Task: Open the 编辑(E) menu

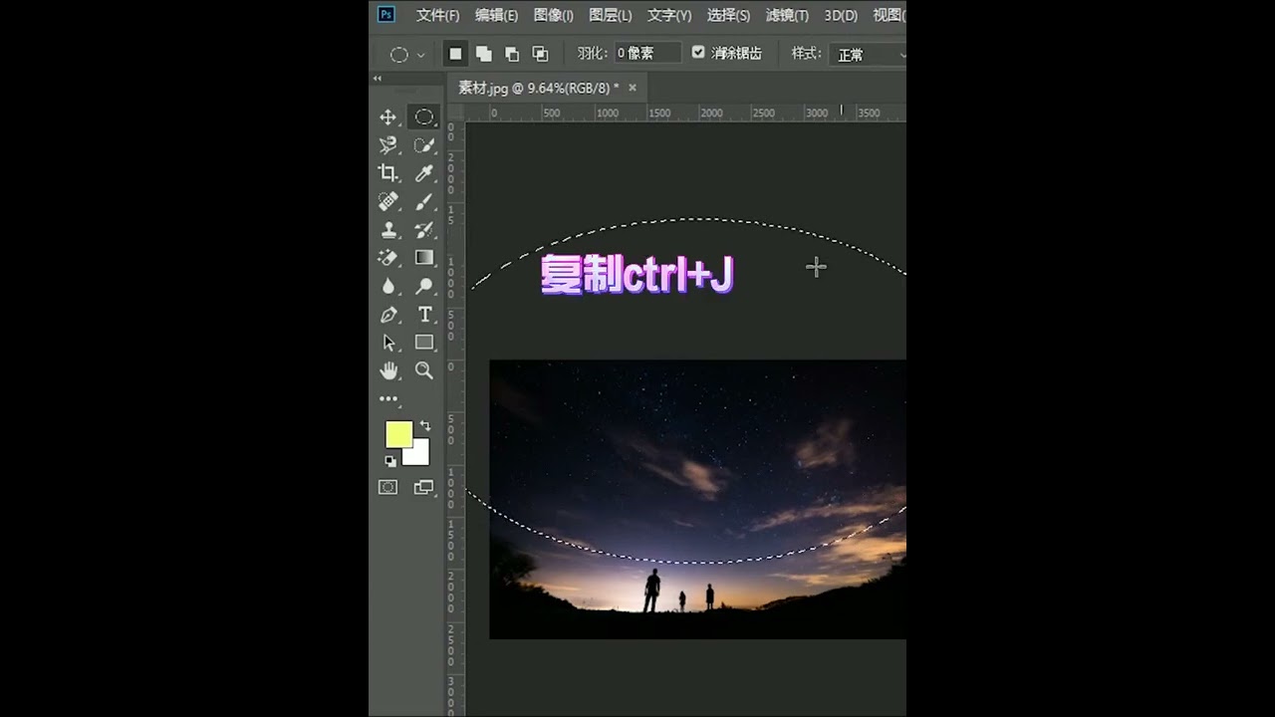Action: 496,15
